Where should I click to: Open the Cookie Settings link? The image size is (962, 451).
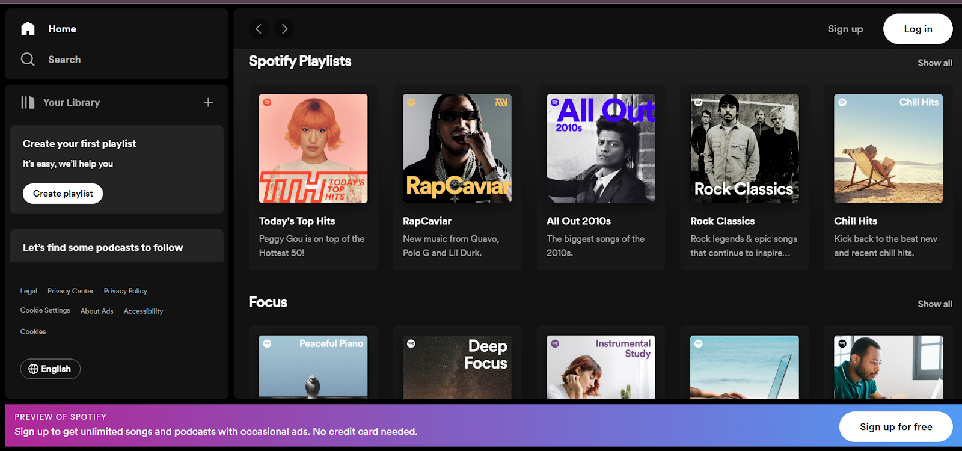tap(45, 310)
